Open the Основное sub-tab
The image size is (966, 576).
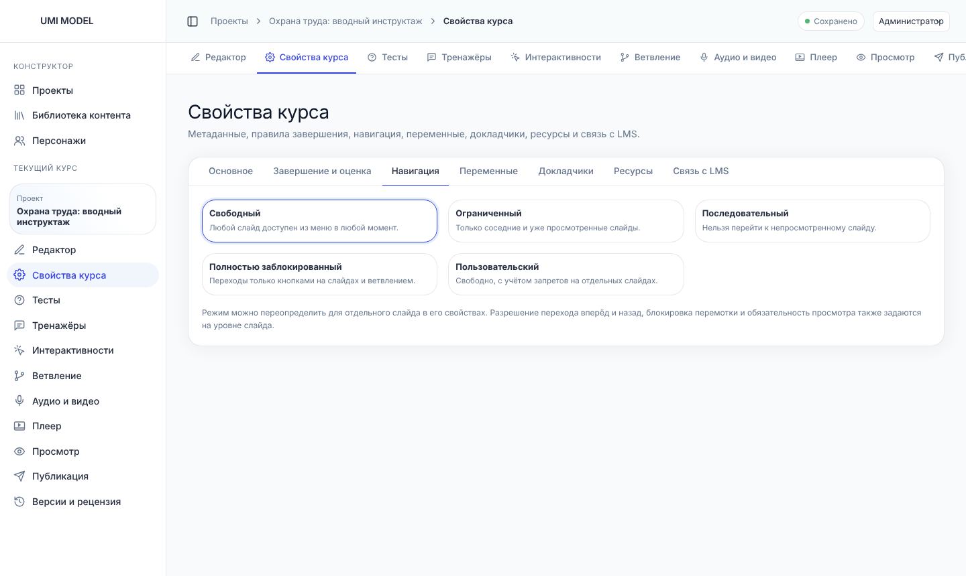pyautogui.click(x=231, y=171)
